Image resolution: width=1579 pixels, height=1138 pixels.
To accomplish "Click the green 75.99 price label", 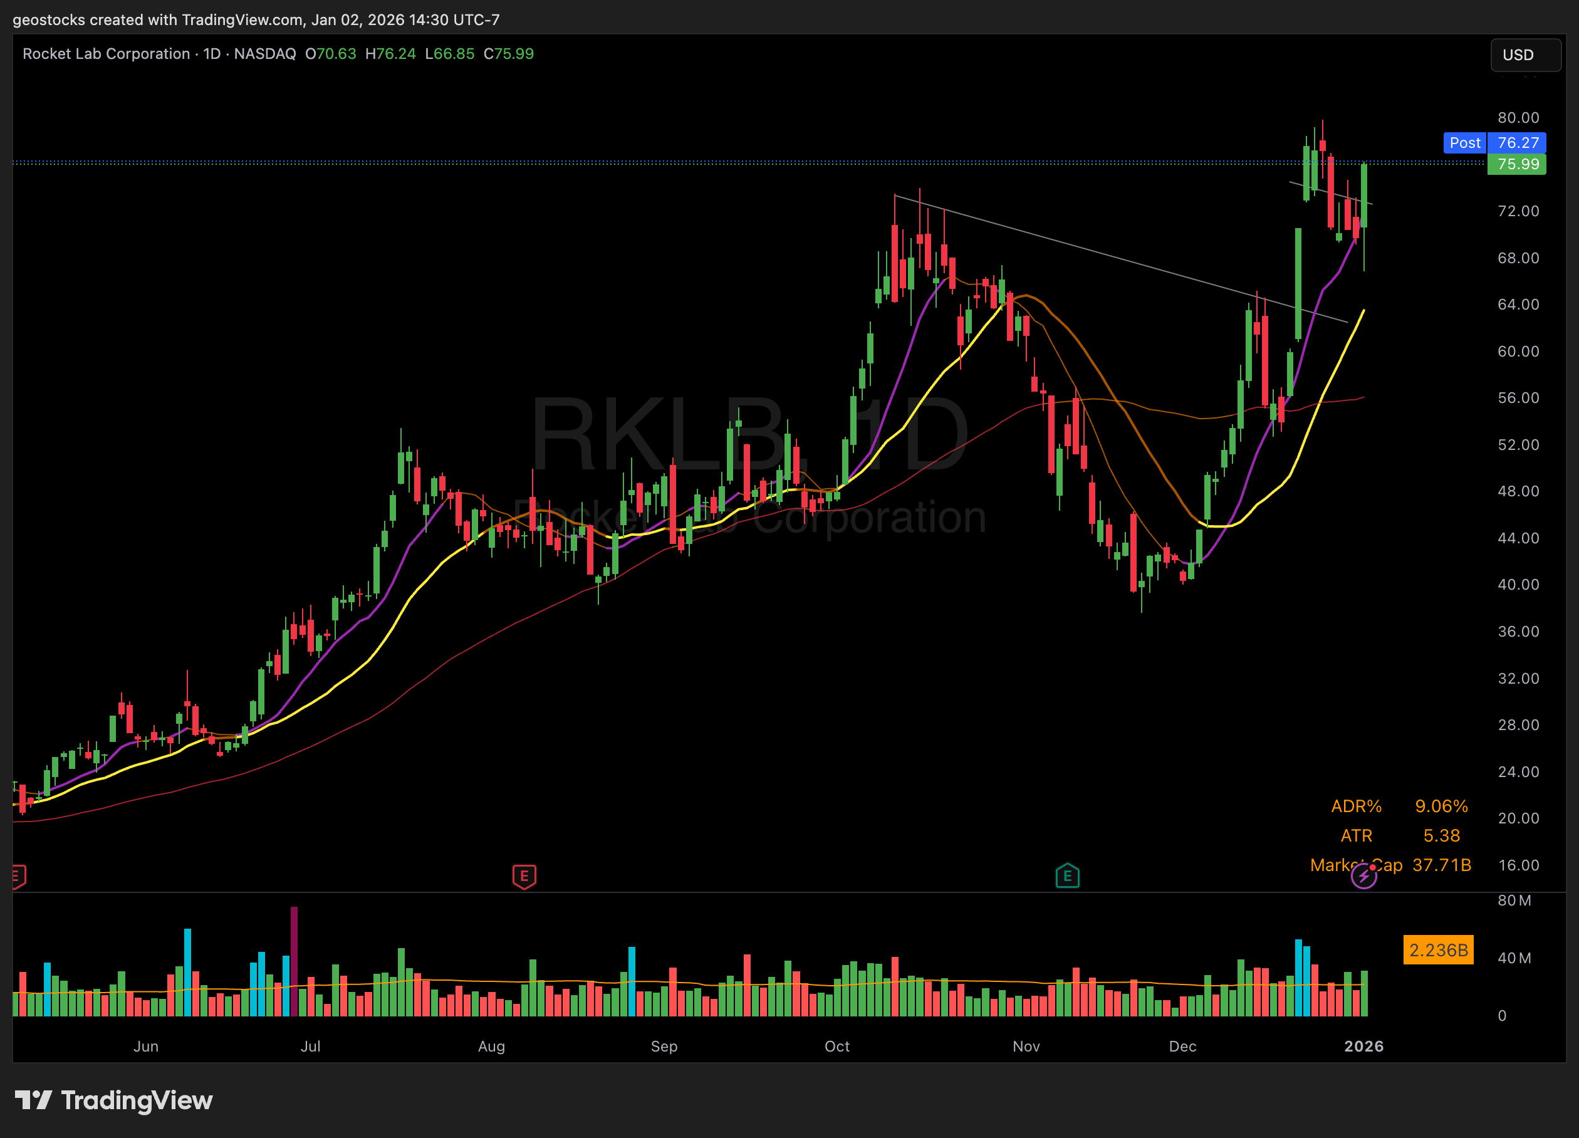I will pos(1517,164).
